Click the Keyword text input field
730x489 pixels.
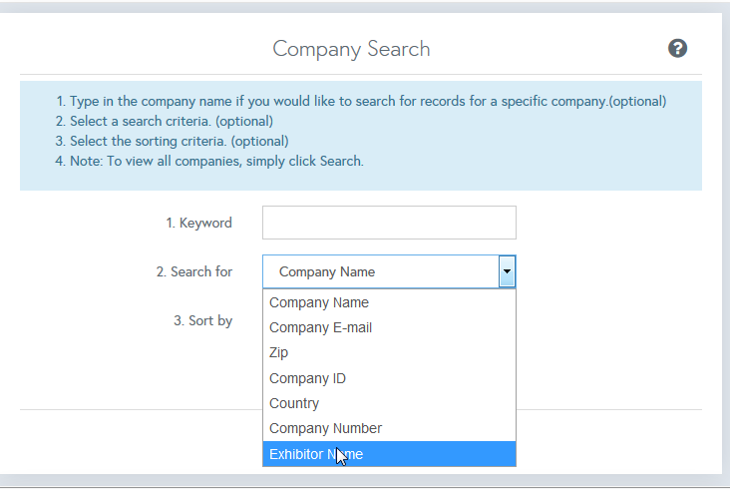coord(389,223)
